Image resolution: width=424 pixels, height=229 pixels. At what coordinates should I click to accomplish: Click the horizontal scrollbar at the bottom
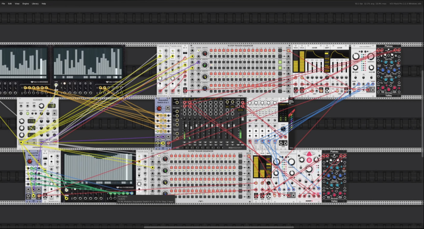(x=218, y=227)
